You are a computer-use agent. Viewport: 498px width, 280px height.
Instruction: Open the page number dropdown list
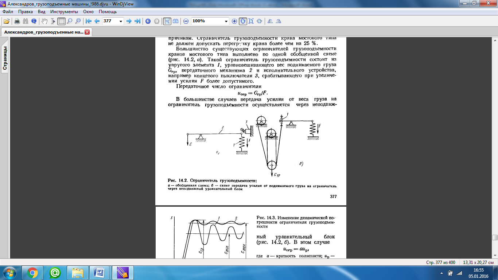[121, 21]
